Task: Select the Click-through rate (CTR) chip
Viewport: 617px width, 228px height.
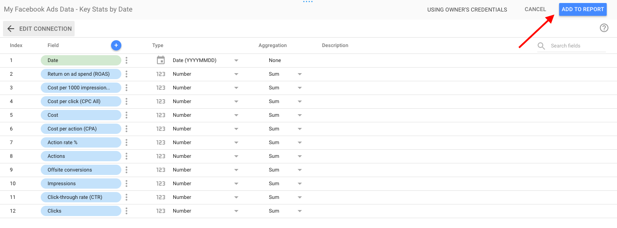Action: [81, 197]
